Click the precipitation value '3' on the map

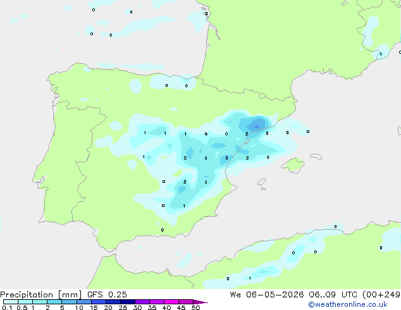pyautogui.click(x=226, y=158)
